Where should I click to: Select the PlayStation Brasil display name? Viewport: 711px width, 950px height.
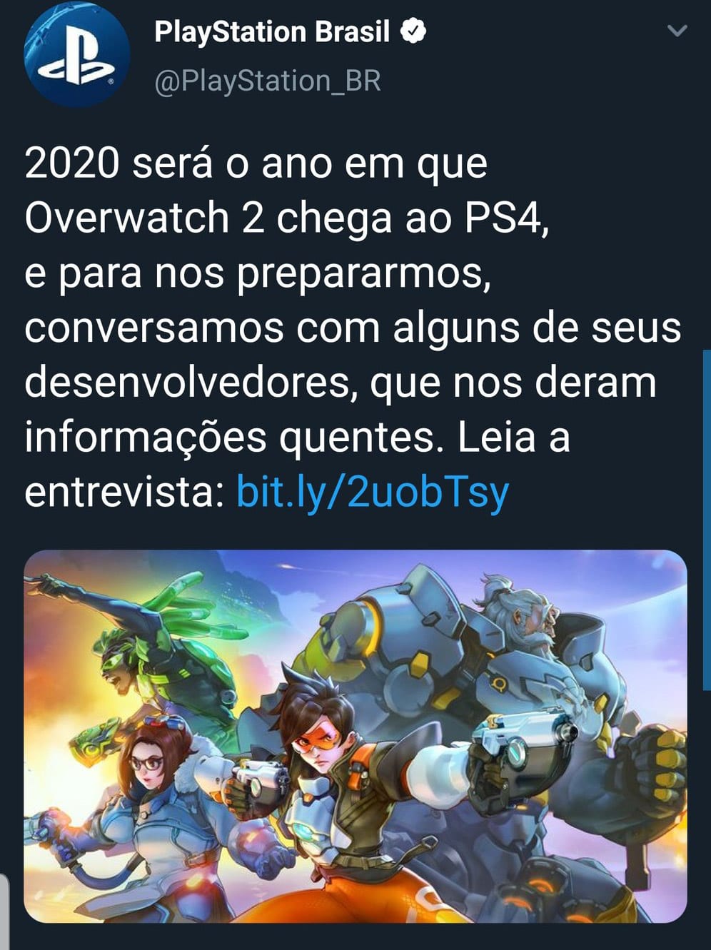(x=272, y=31)
